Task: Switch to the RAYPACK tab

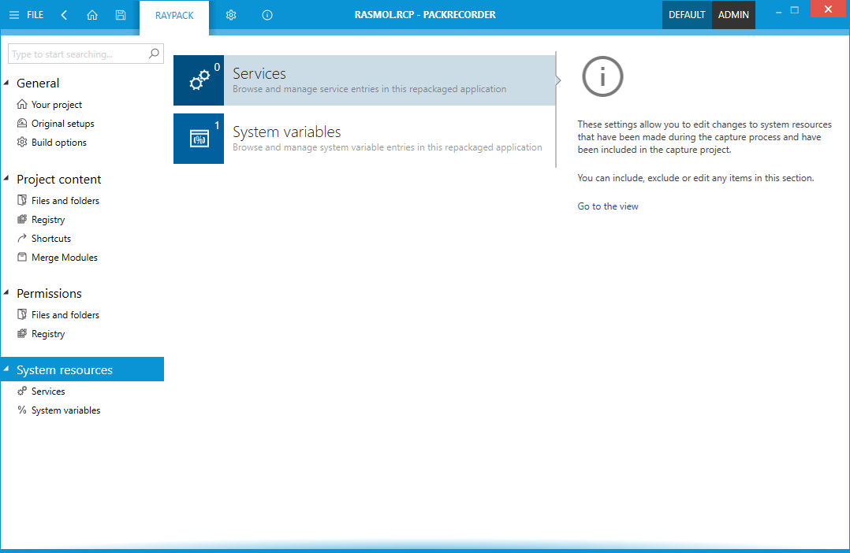Action: point(174,16)
